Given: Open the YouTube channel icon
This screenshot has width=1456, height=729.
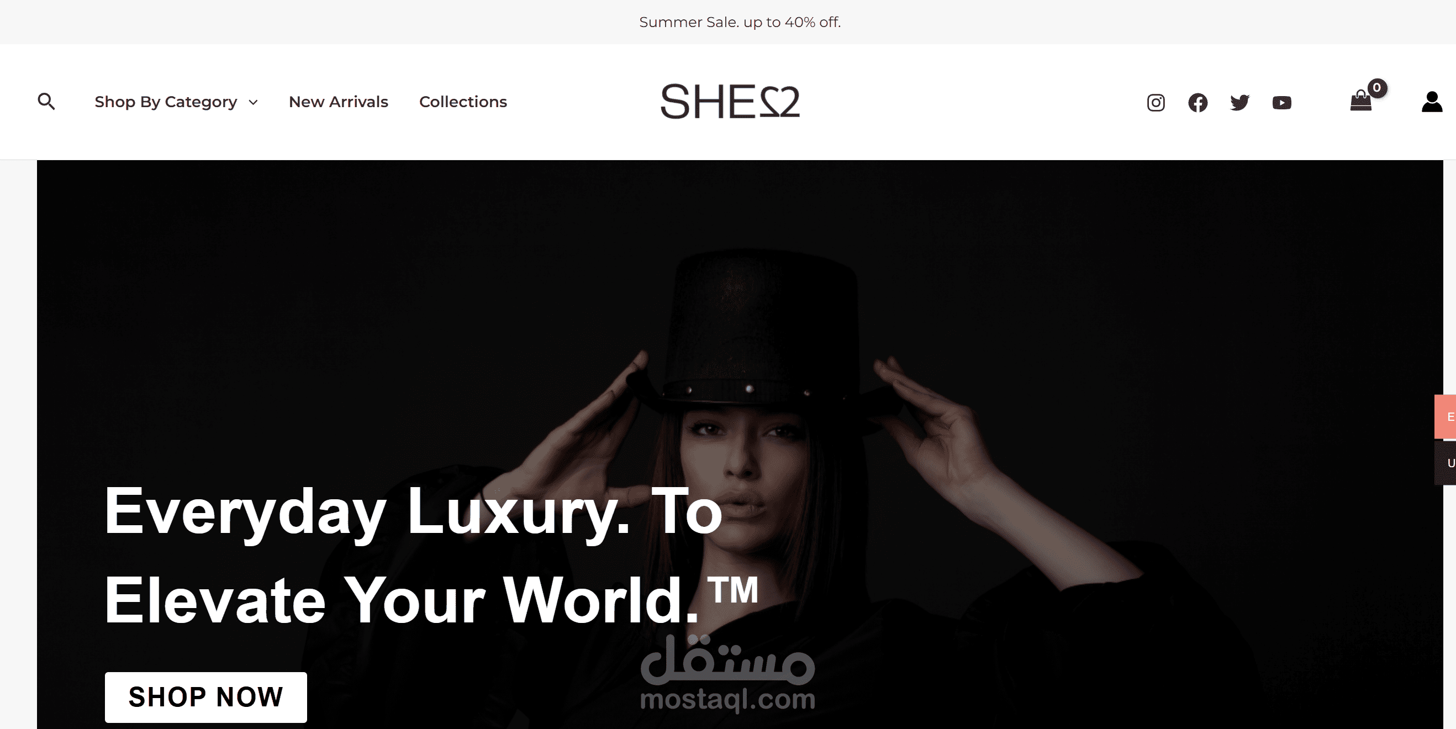Looking at the screenshot, I should click(x=1282, y=103).
